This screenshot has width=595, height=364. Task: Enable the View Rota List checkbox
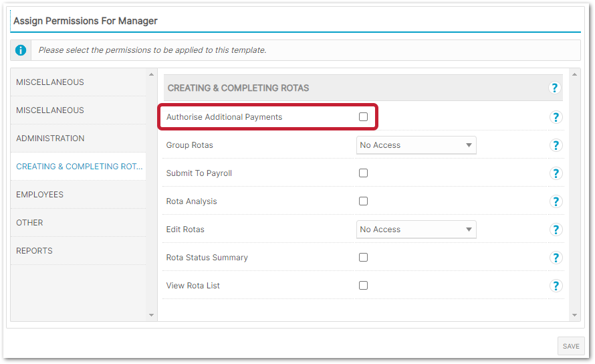[363, 286]
